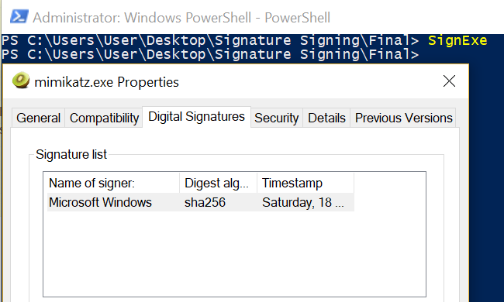Click the Digest alg... column header

tap(218, 183)
